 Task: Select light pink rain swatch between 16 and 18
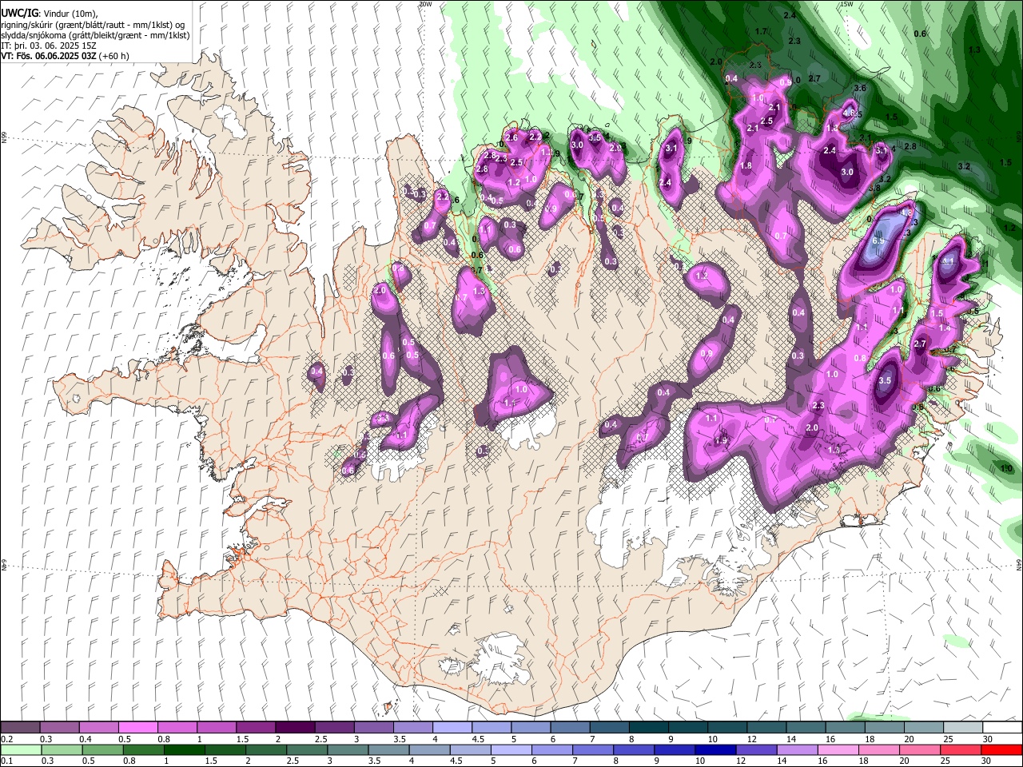838,750
